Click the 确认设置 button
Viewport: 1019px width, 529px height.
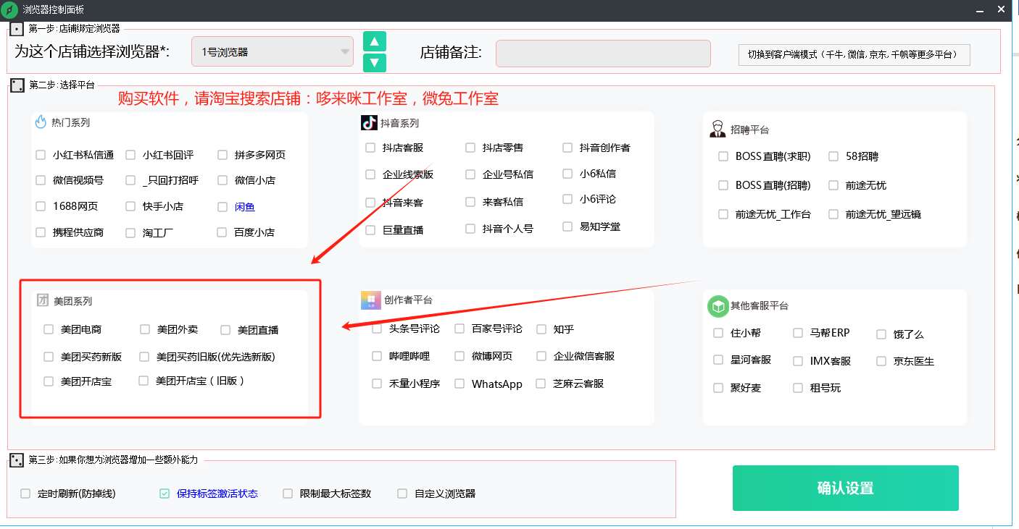[x=845, y=488]
